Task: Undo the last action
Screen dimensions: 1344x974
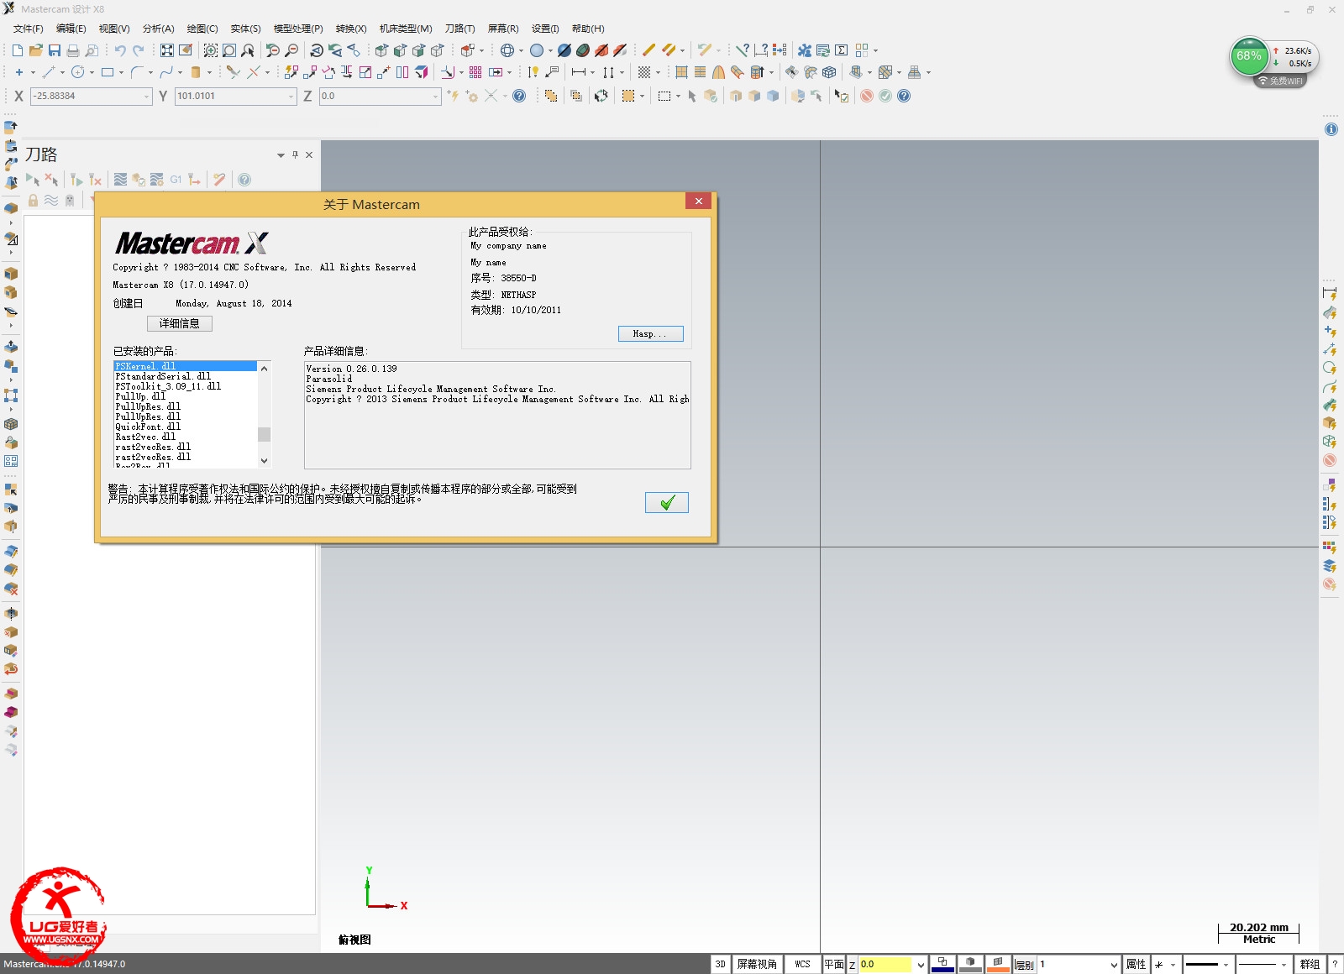Action: [x=120, y=50]
